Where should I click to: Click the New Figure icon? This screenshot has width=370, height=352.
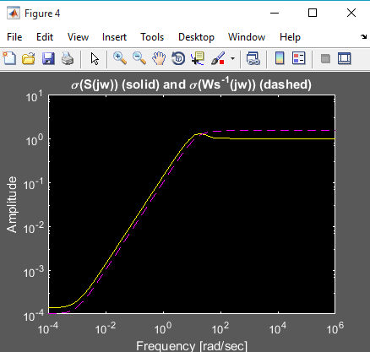click(x=9, y=58)
